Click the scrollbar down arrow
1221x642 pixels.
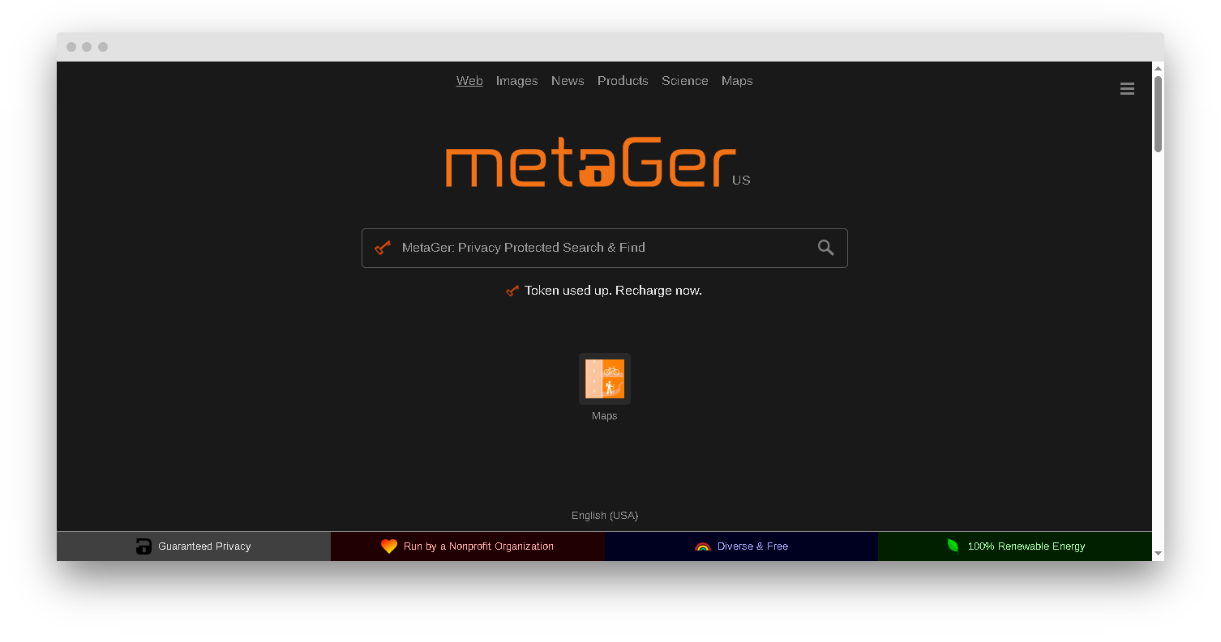(1158, 554)
